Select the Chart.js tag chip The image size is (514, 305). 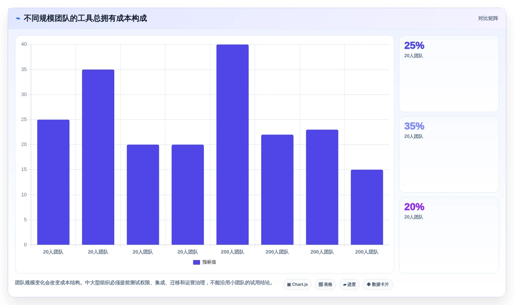coord(297,285)
